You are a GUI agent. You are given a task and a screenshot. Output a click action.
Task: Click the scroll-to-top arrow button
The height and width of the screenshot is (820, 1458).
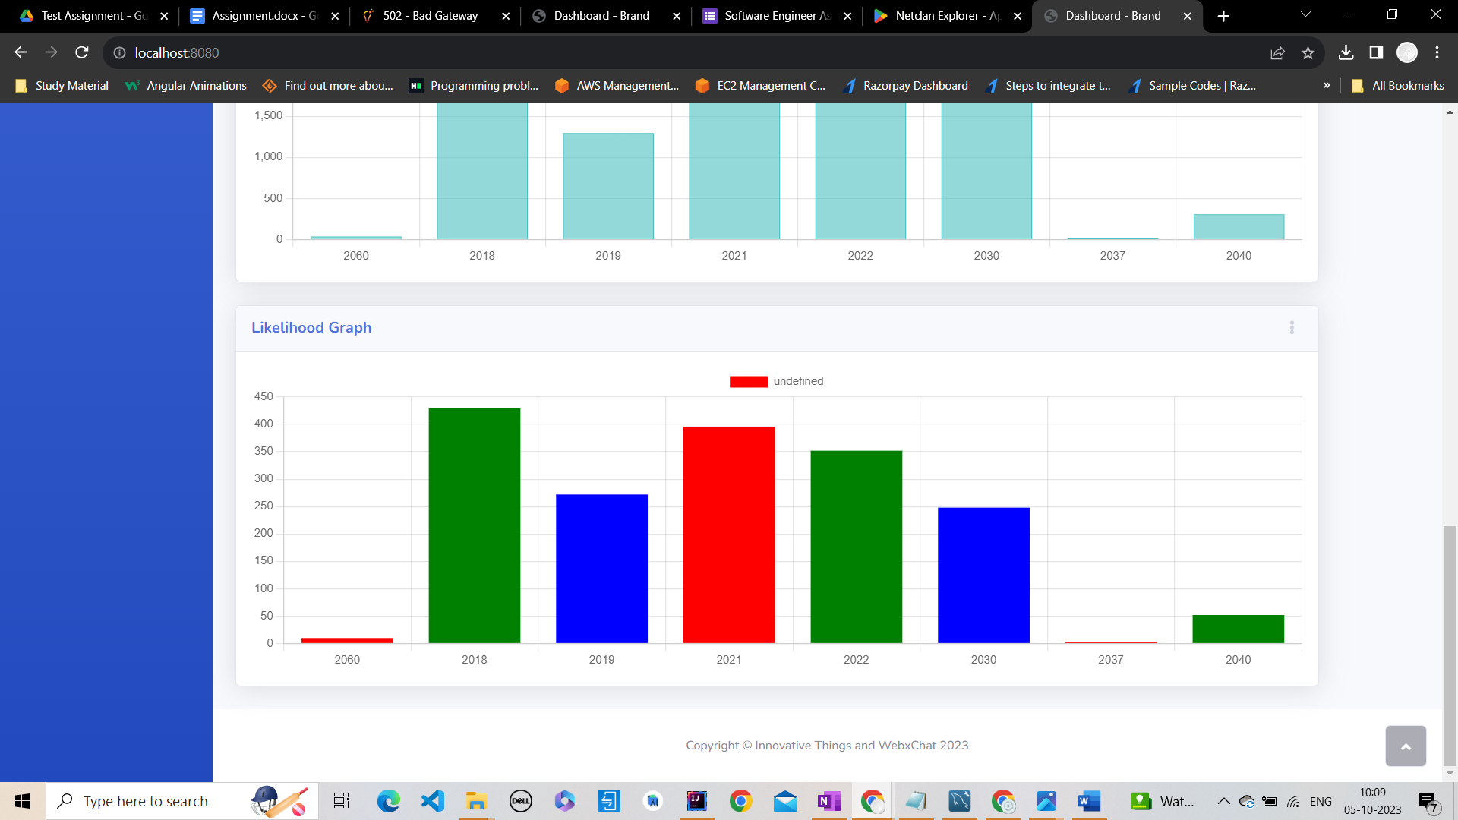click(x=1406, y=746)
